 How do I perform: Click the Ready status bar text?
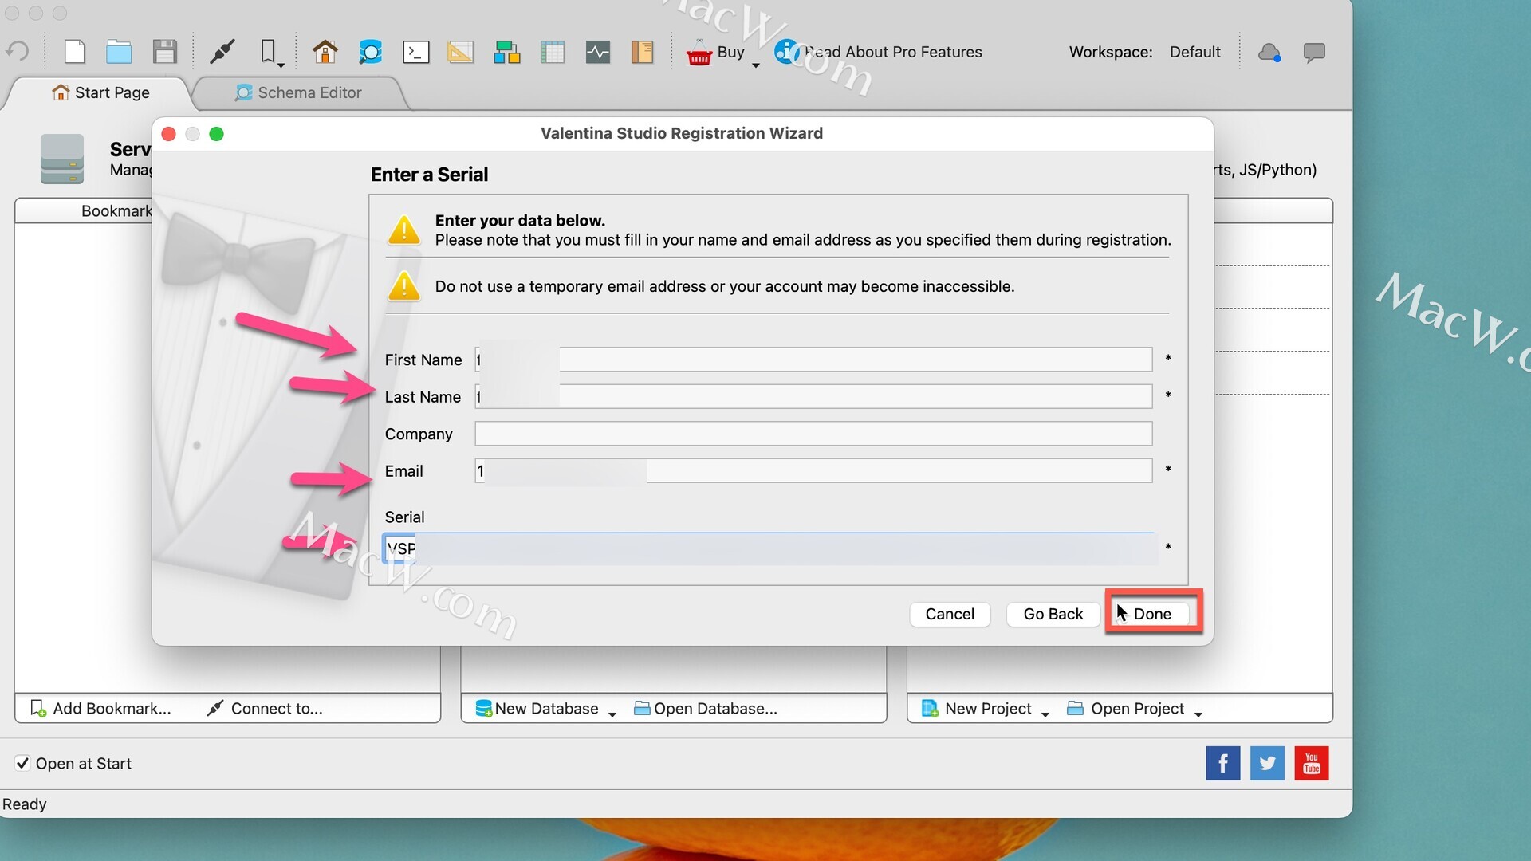pos(25,804)
